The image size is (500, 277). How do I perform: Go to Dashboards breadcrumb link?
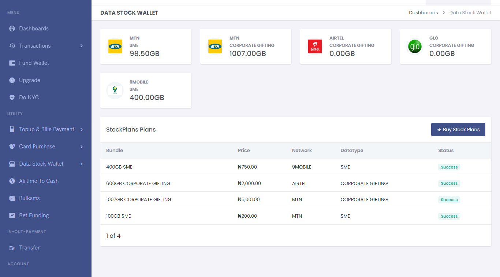[x=423, y=12]
